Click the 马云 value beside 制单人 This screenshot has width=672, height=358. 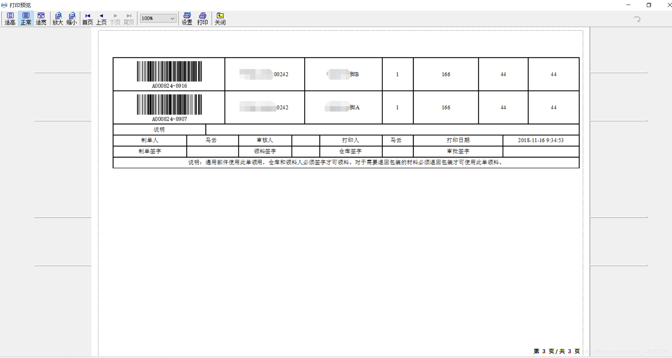pyautogui.click(x=211, y=140)
